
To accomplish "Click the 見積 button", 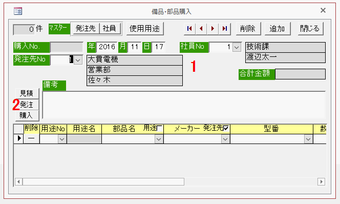I will coord(27,93).
